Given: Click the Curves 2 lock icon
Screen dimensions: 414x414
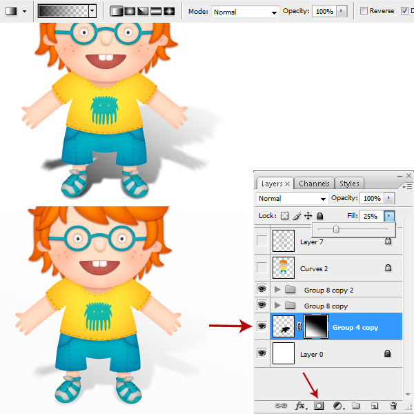Looking at the screenshot, I should point(388,268).
